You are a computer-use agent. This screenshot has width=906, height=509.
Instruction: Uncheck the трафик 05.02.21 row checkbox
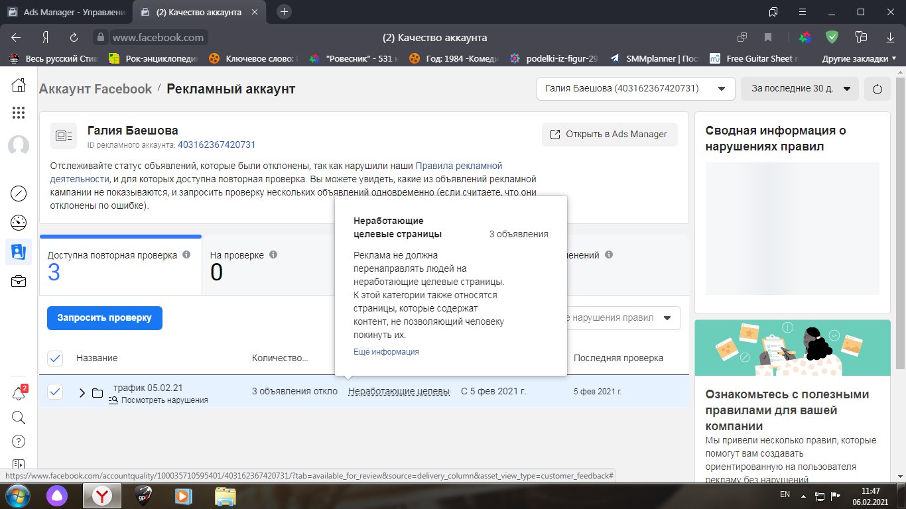coord(55,392)
